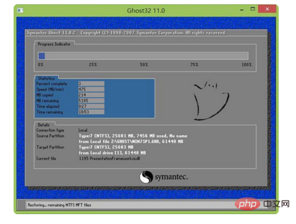The image size is (296, 224).
Task: Click the 25% progress scale mark
Action: pos(93,65)
